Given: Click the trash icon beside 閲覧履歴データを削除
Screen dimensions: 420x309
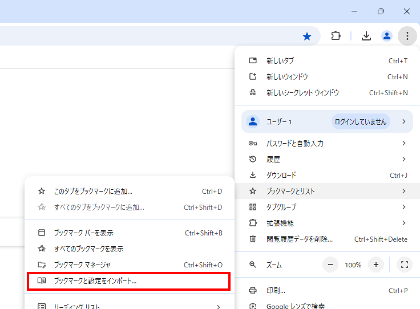Looking at the screenshot, I should [253, 239].
